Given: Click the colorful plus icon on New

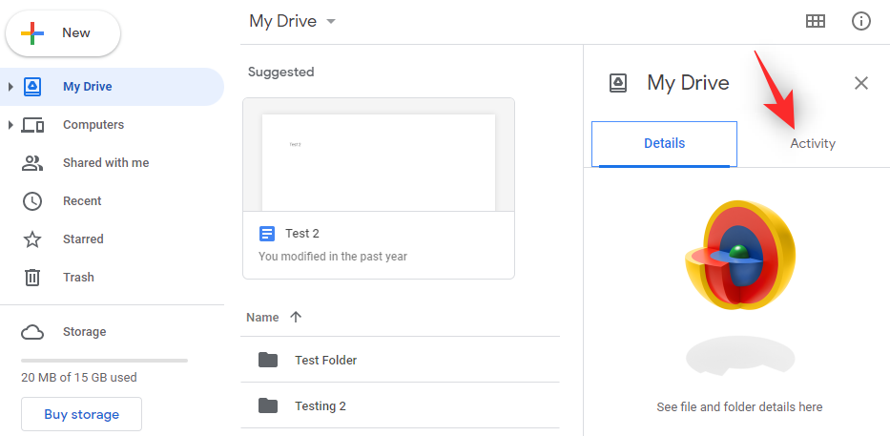Looking at the screenshot, I should 32,33.
